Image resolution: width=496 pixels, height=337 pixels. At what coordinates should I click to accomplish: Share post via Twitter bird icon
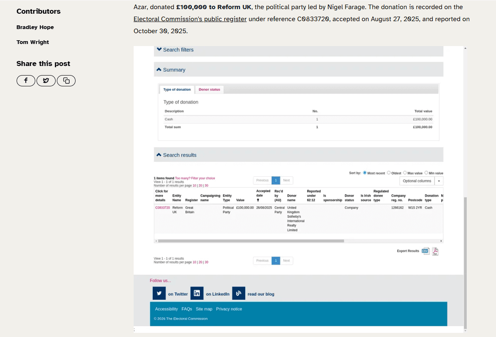(x=46, y=81)
